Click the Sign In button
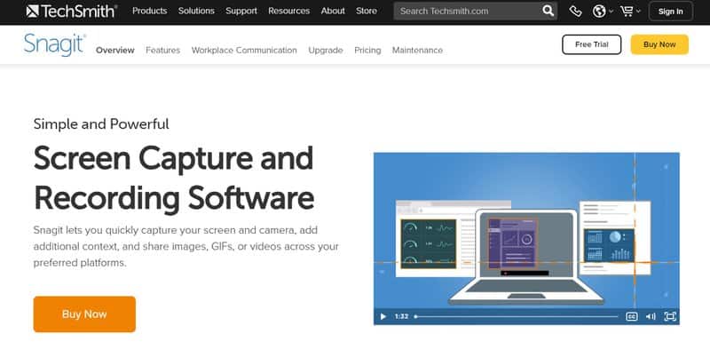This screenshot has height=342, width=710. (671, 12)
